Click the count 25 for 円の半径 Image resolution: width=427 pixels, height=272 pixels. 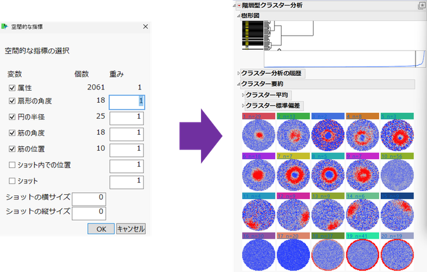[x=101, y=116]
